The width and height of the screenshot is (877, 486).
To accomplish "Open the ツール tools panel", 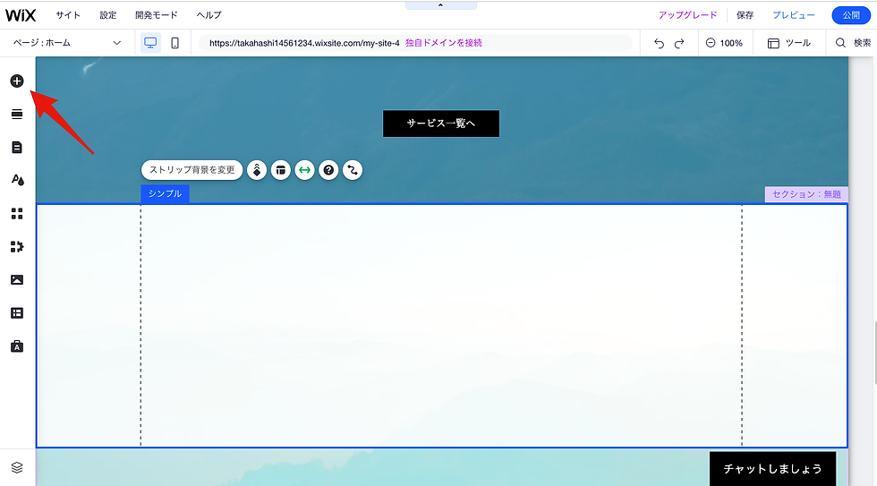I will pos(788,43).
